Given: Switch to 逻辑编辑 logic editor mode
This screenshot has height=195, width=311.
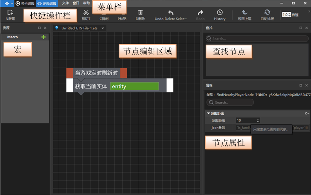Looking at the screenshot, I should point(47,4).
